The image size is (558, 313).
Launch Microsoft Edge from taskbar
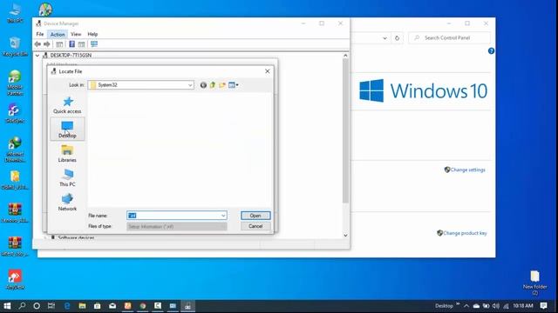(x=67, y=306)
